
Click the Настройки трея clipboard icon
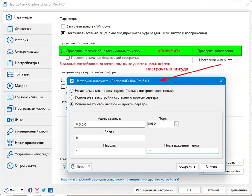(x=10, y=63)
